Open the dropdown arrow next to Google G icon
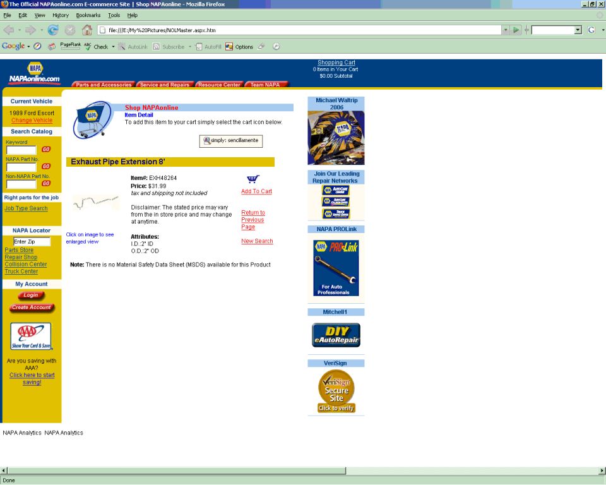The height and width of the screenshot is (485, 606). 603,30
